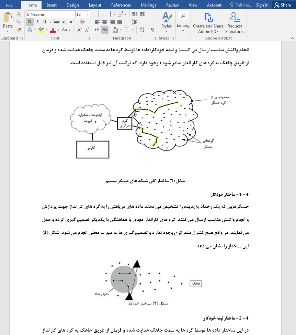Toggle Bold formatting
The height and width of the screenshot is (335, 296).
click(x=30, y=22)
